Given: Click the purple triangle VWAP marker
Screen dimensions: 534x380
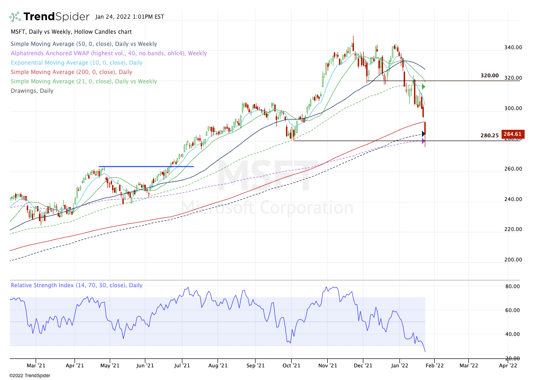Looking at the screenshot, I should [423, 141].
